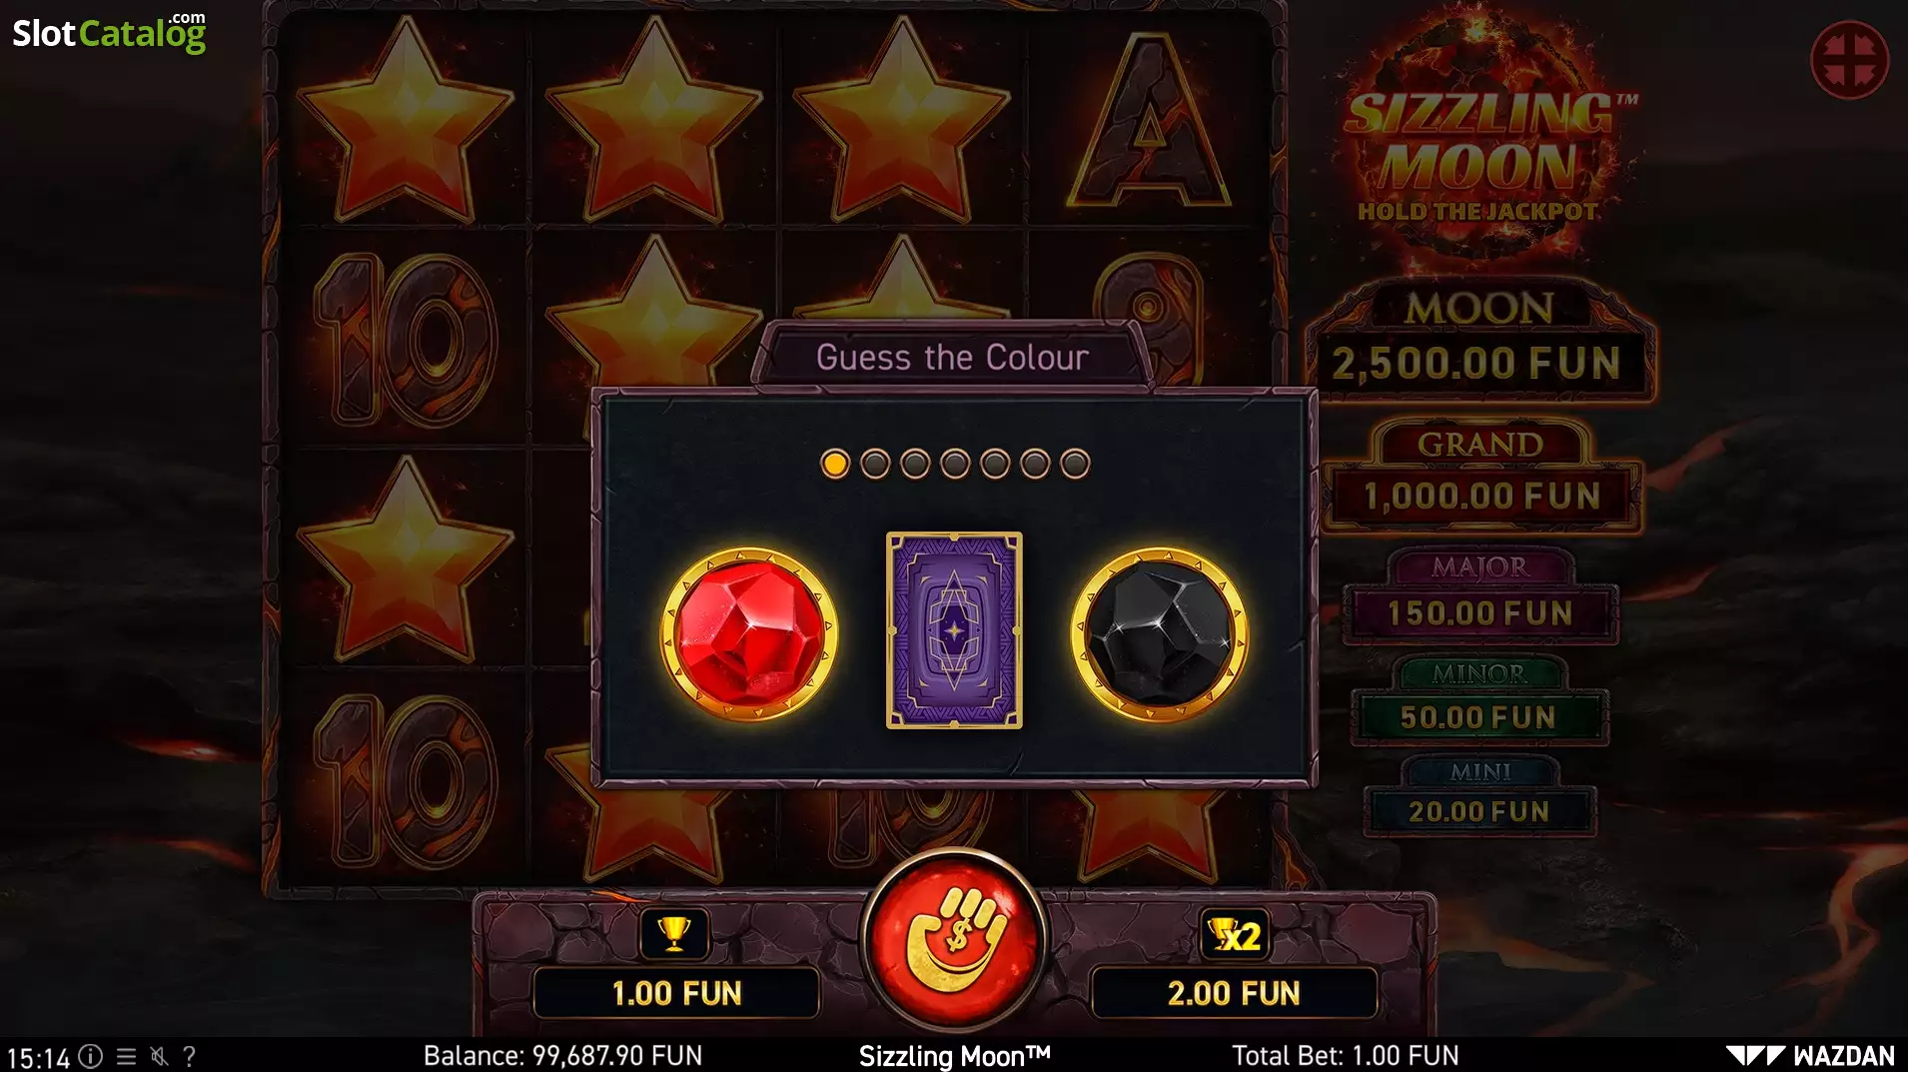Toggle the fullscreen icon in top corner
The height and width of the screenshot is (1072, 1908).
[x=1849, y=59]
